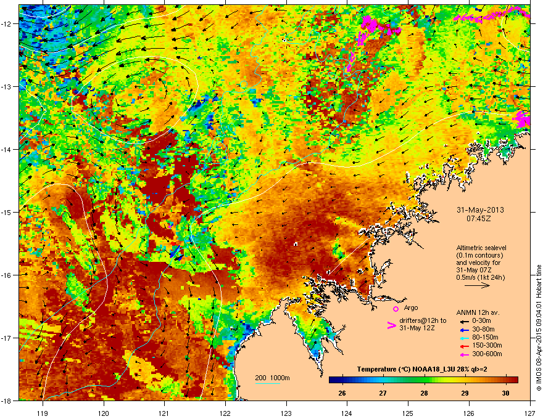543x419 pixels.
Task: Click the Argo float circle symbol in legend
Action: (396, 309)
